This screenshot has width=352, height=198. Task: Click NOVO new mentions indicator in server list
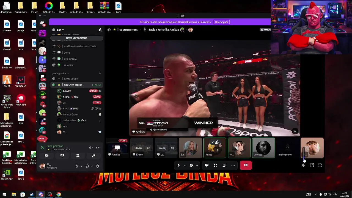42,139
